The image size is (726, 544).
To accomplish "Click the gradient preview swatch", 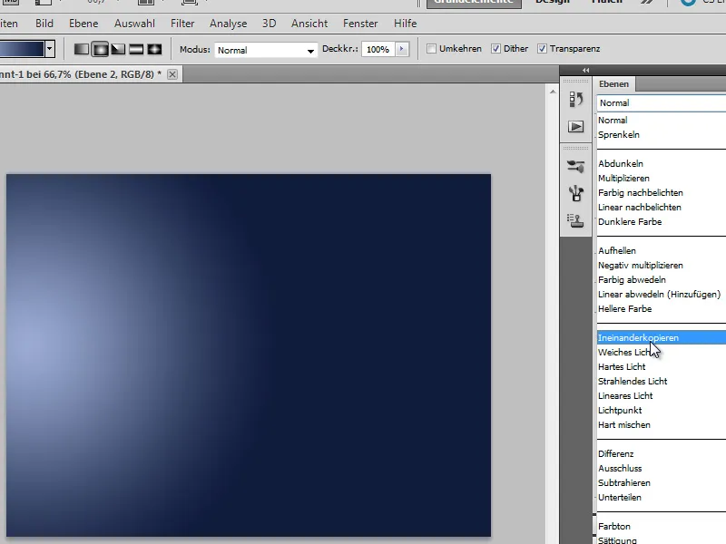I will [x=22, y=49].
